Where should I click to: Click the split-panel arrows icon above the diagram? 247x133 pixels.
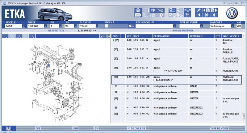click(108, 36)
